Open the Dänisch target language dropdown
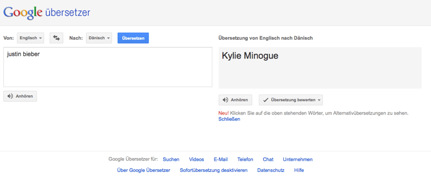 pos(99,38)
